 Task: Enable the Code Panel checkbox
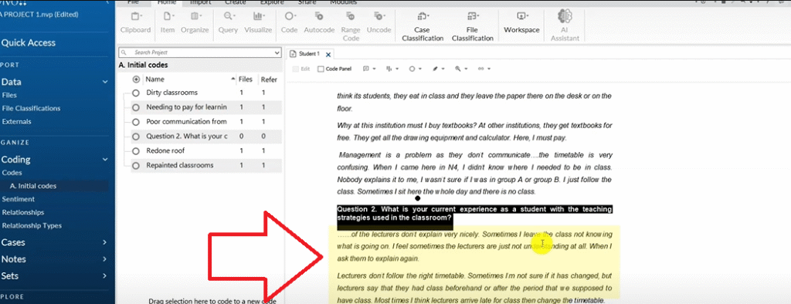click(321, 69)
